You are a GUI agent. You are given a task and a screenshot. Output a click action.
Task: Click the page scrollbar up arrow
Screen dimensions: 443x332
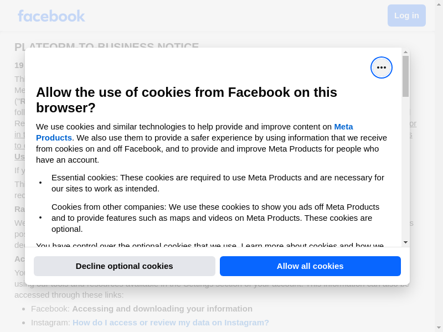(x=439, y=4)
